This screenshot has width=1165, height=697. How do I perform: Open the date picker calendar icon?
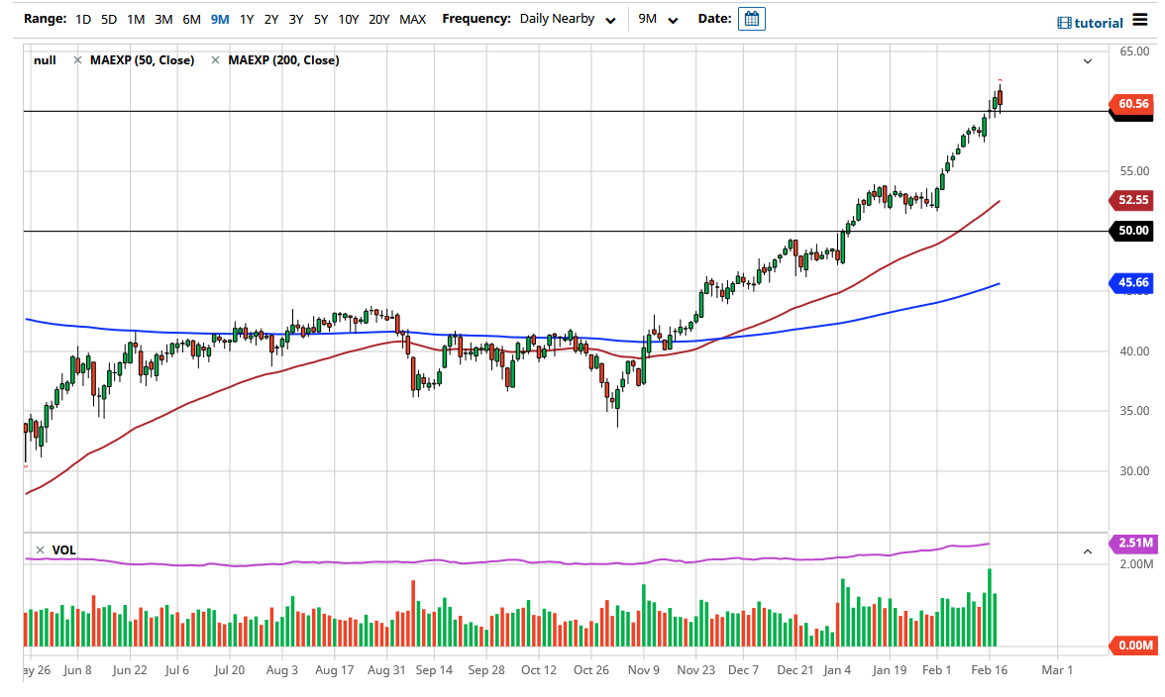(751, 18)
